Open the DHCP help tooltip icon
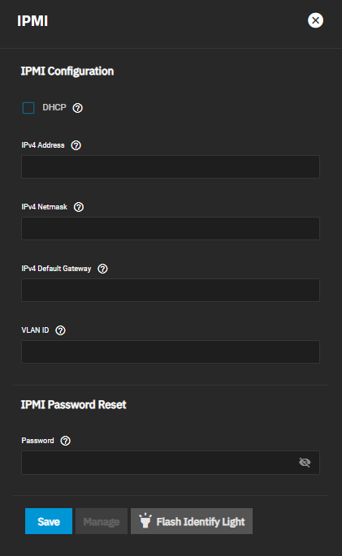This screenshot has height=556, width=342. click(78, 108)
